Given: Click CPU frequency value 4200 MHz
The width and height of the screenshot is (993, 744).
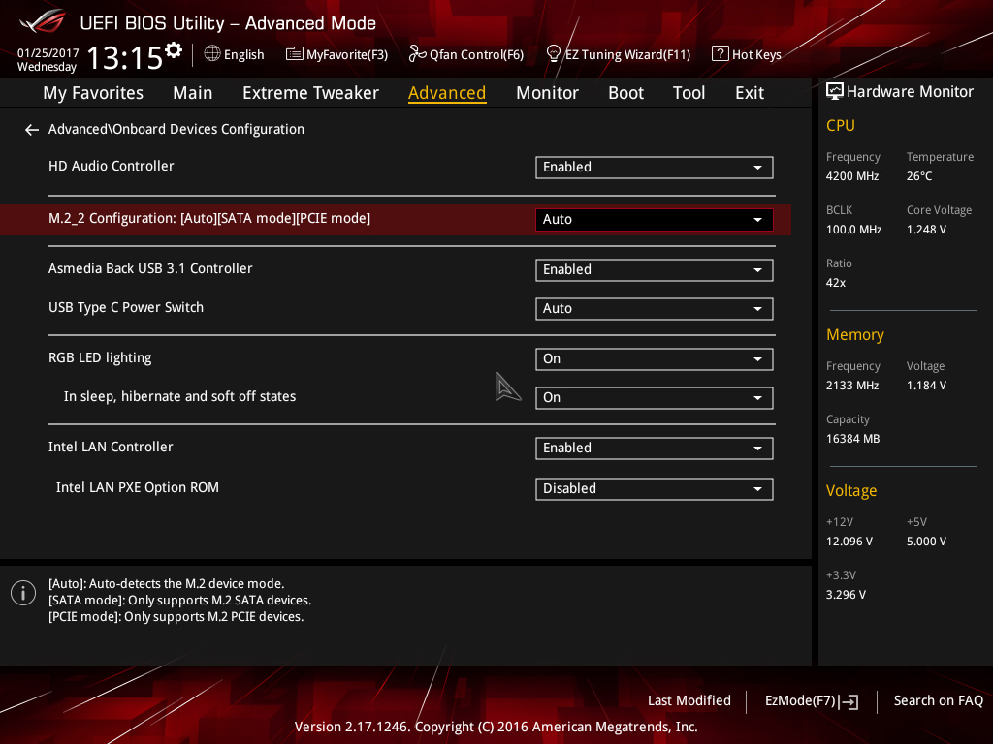Looking at the screenshot, I should [851, 176].
